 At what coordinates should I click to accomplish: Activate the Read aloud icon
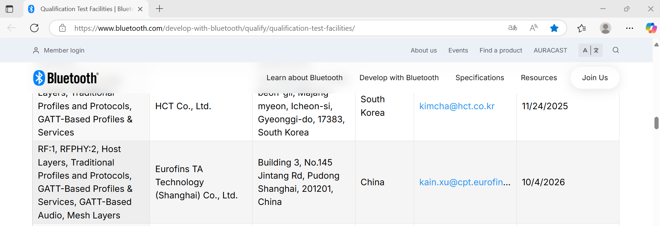(533, 28)
